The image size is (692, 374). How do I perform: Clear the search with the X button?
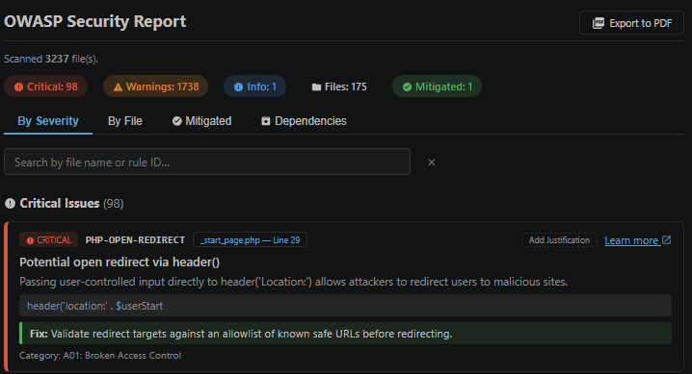(432, 162)
